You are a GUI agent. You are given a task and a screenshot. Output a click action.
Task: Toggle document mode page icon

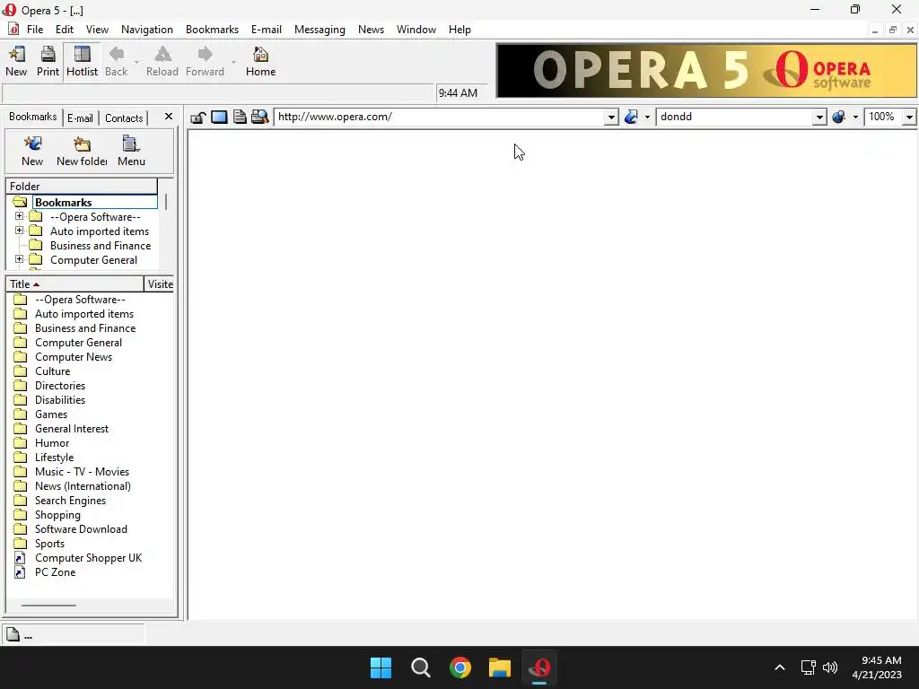point(240,118)
